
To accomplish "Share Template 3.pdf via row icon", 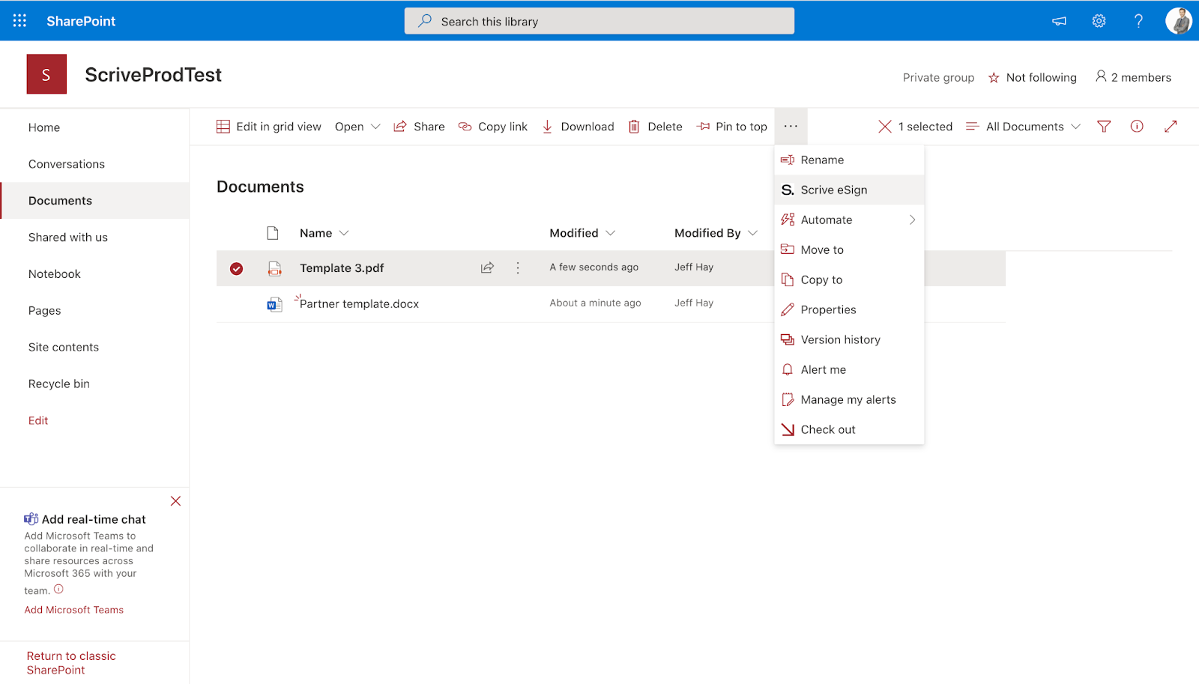I will click(x=487, y=267).
